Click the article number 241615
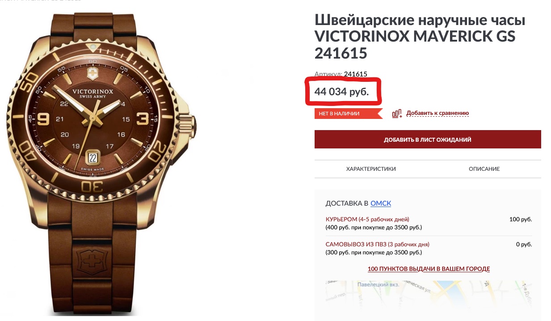This screenshot has height=321, width=551. click(356, 74)
